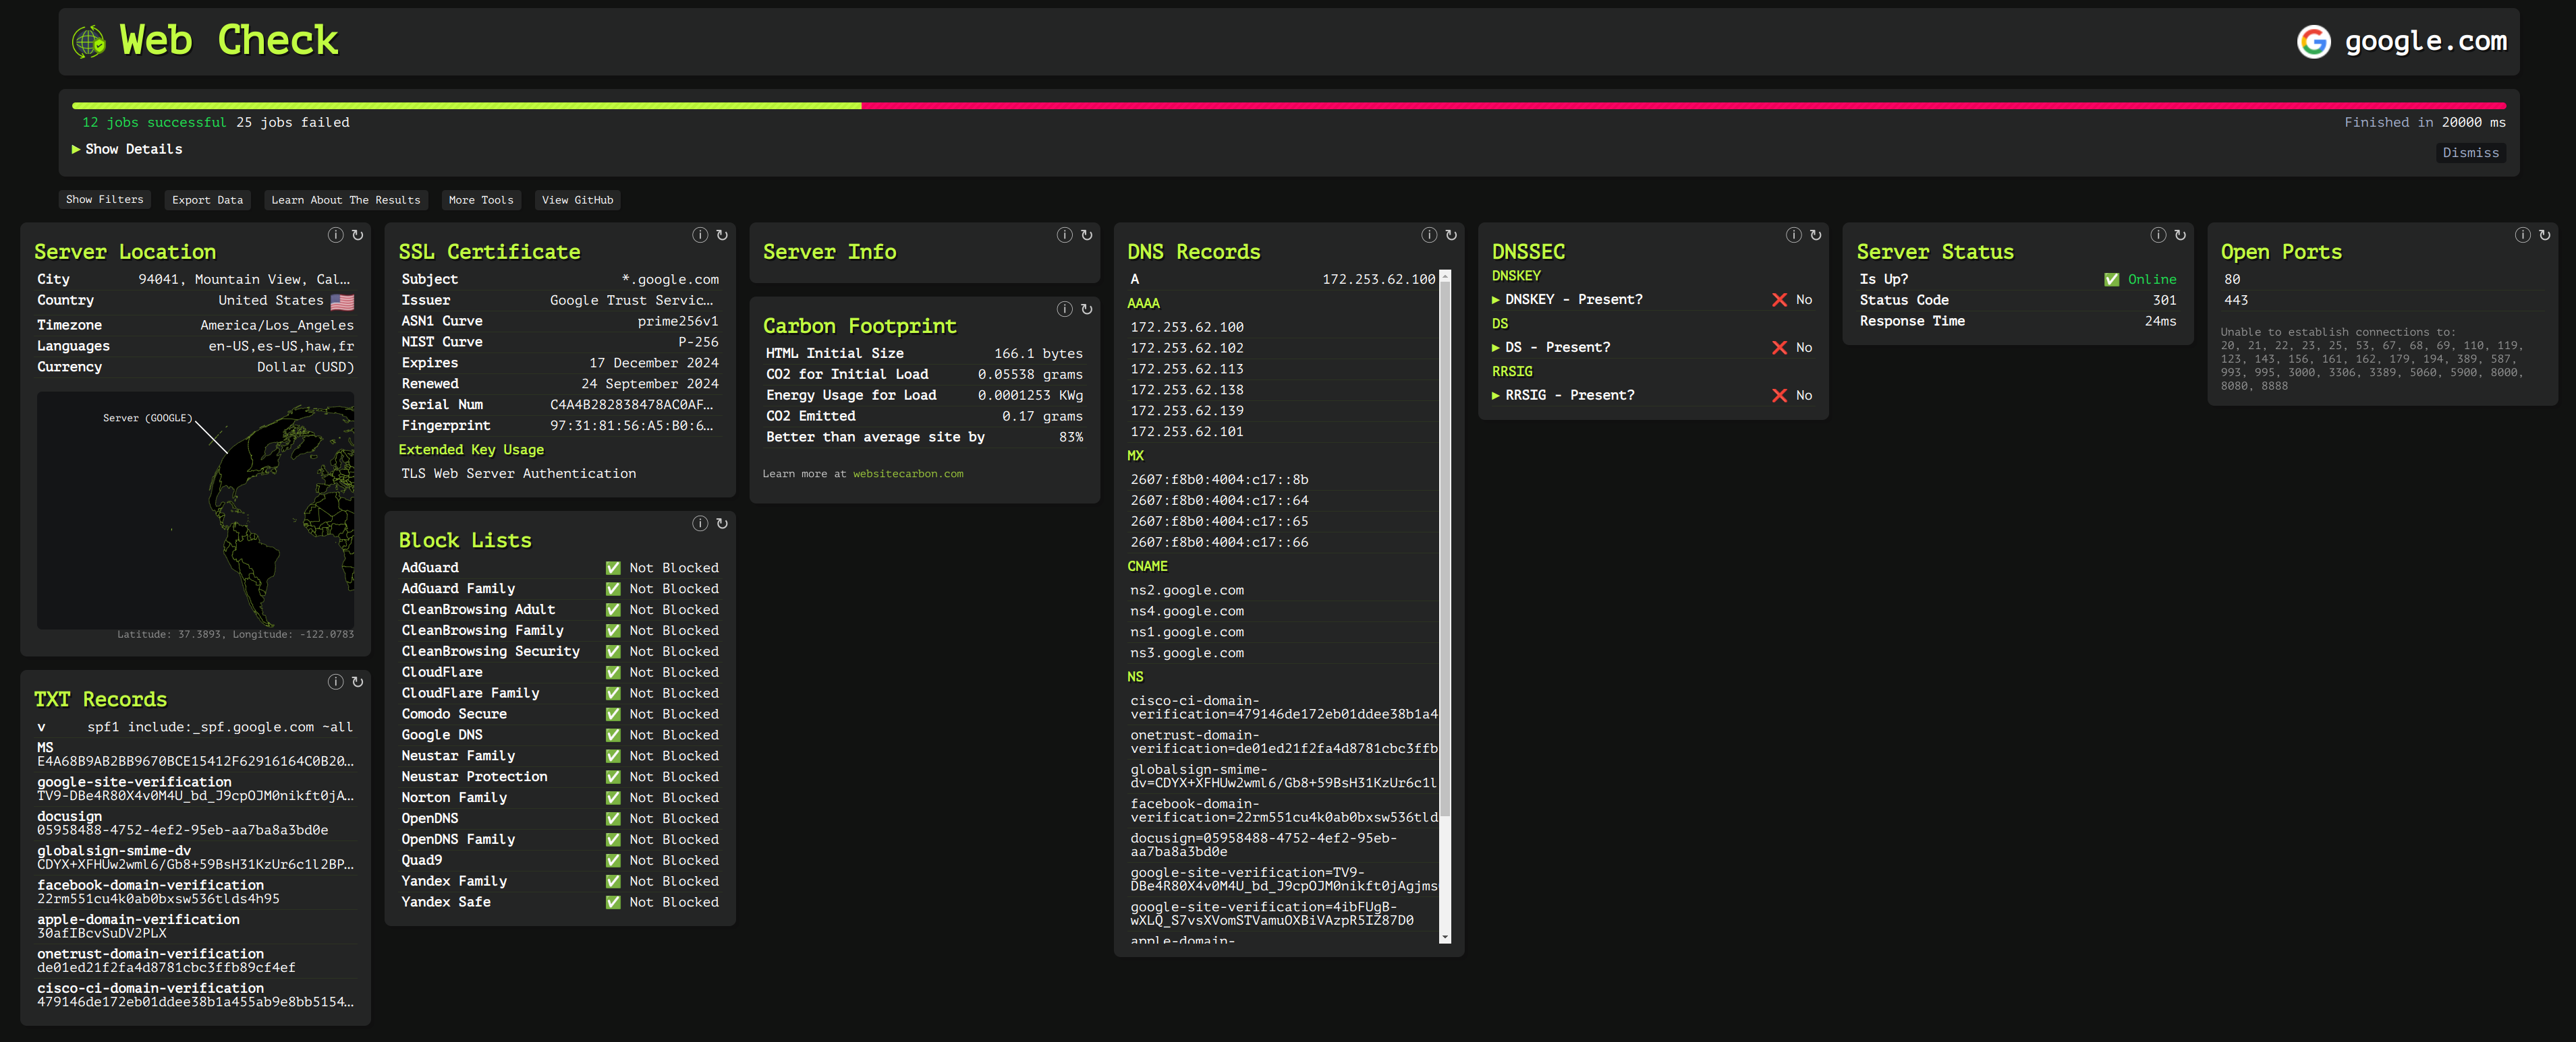Click green check beside AdGuard Not Blocked
This screenshot has height=1042, width=2576.
point(613,568)
